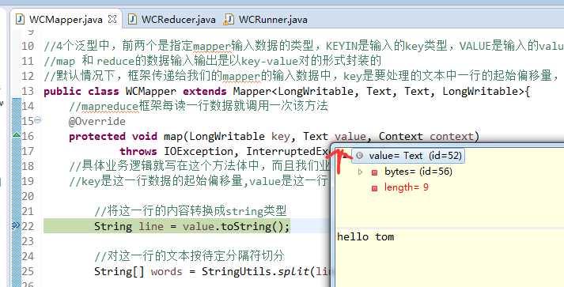
Task: Click the override marker at line 16
Action: pos(16,135)
